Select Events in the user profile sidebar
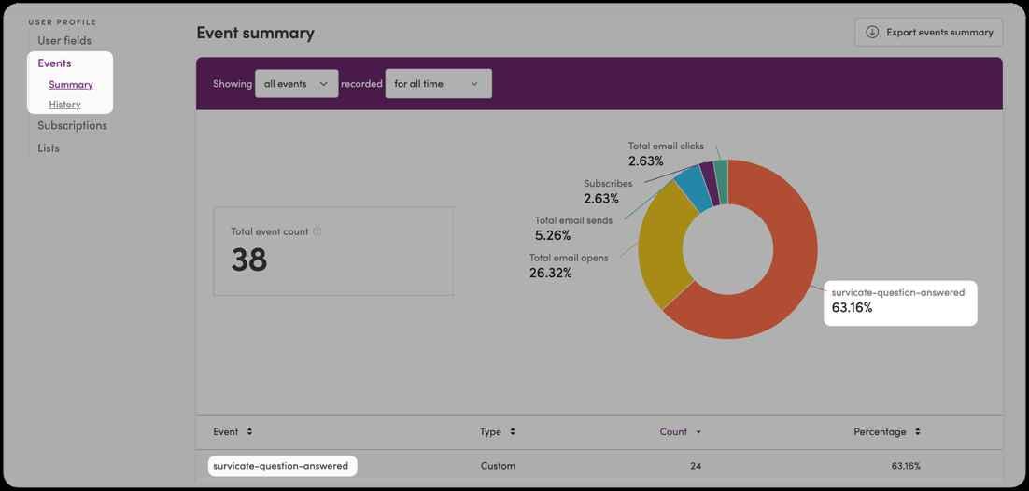Screen dimensions: 1029x491 coord(54,63)
